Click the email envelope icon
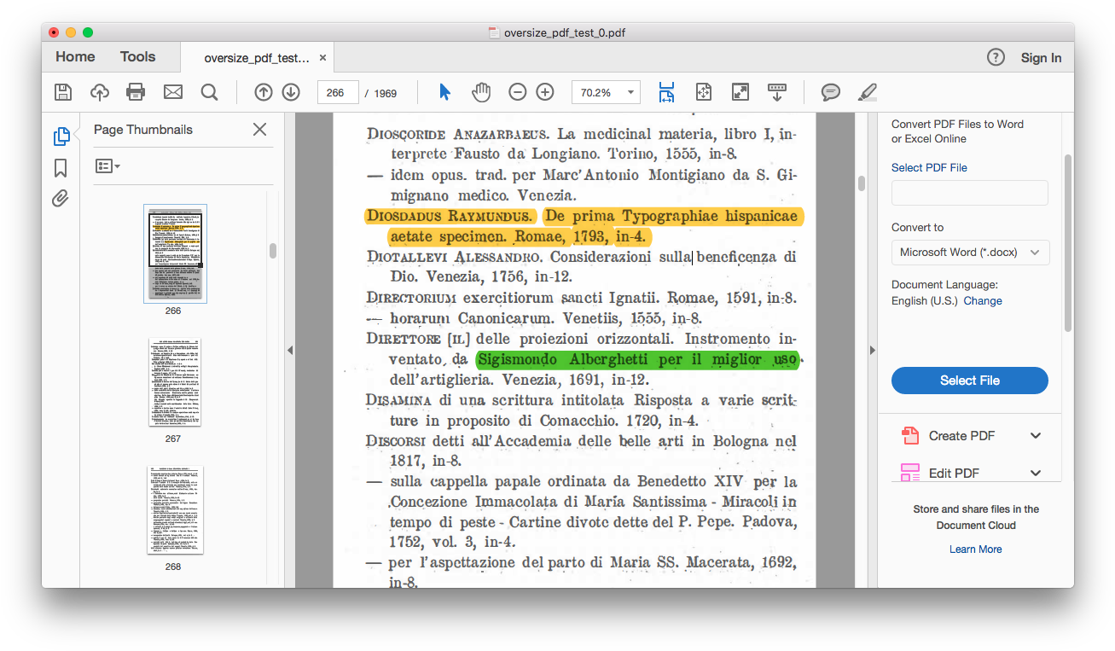 (x=173, y=92)
